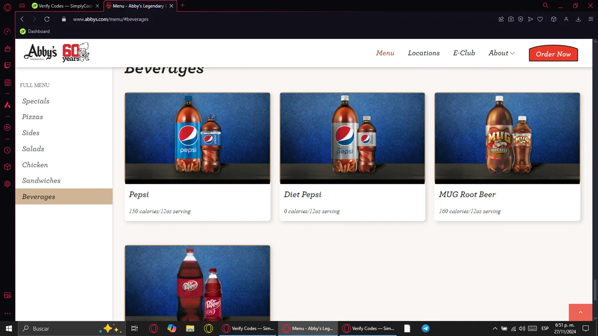This screenshot has width=598, height=336.
Task: Open the downloads toolbar icon
Action: (578, 19)
